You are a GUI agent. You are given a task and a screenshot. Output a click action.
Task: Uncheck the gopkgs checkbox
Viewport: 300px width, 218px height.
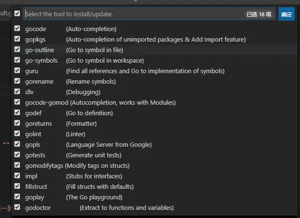pos(18,39)
